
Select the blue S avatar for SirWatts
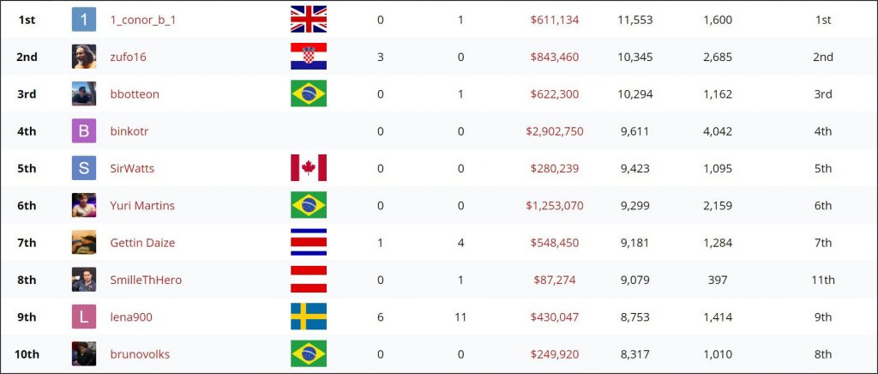coord(84,168)
